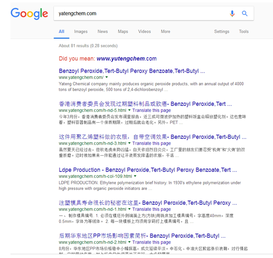Open result 这件用聚乙烯塑料做的衣服
This screenshot has height=258, width=273.
[152, 137]
